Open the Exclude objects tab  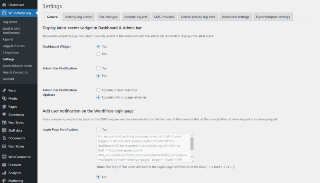[136, 17]
